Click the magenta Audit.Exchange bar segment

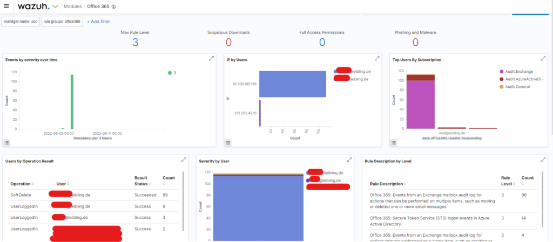(x=420, y=105)
